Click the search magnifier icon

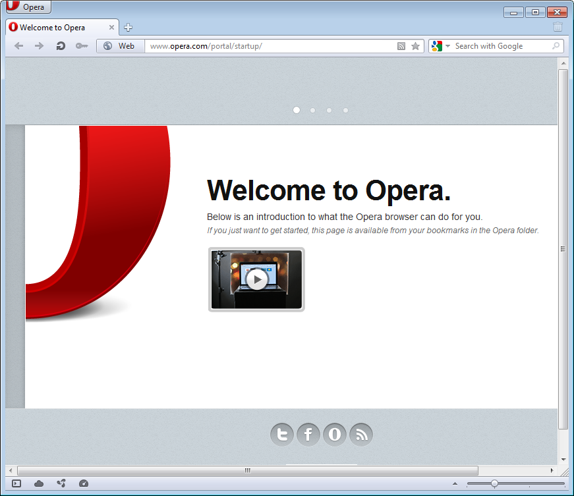(556, 46)
